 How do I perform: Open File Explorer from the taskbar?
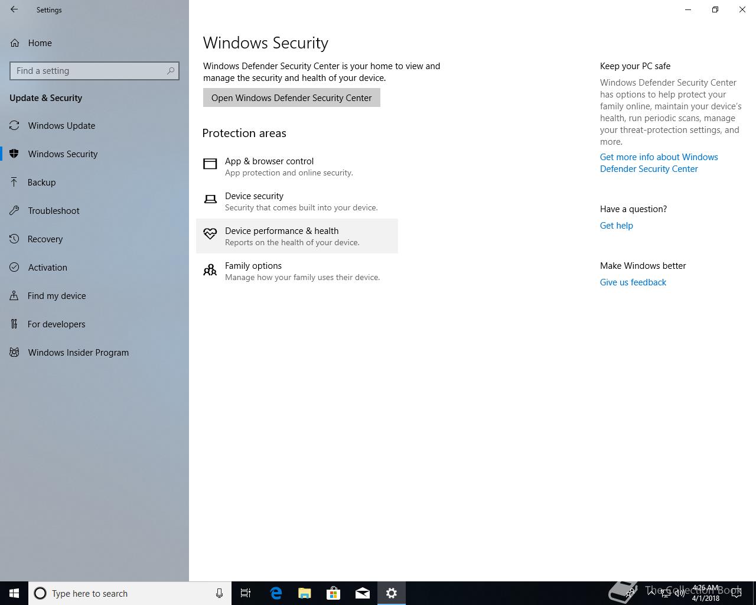305,593
